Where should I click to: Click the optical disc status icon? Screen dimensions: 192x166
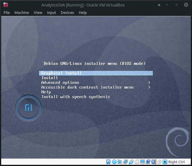(x=114, y=162)
